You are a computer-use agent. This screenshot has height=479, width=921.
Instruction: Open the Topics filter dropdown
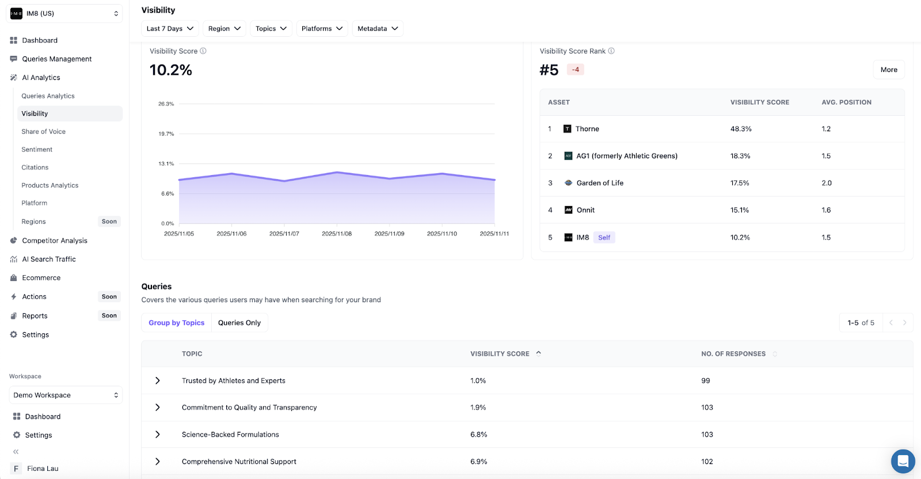point(271,28)
